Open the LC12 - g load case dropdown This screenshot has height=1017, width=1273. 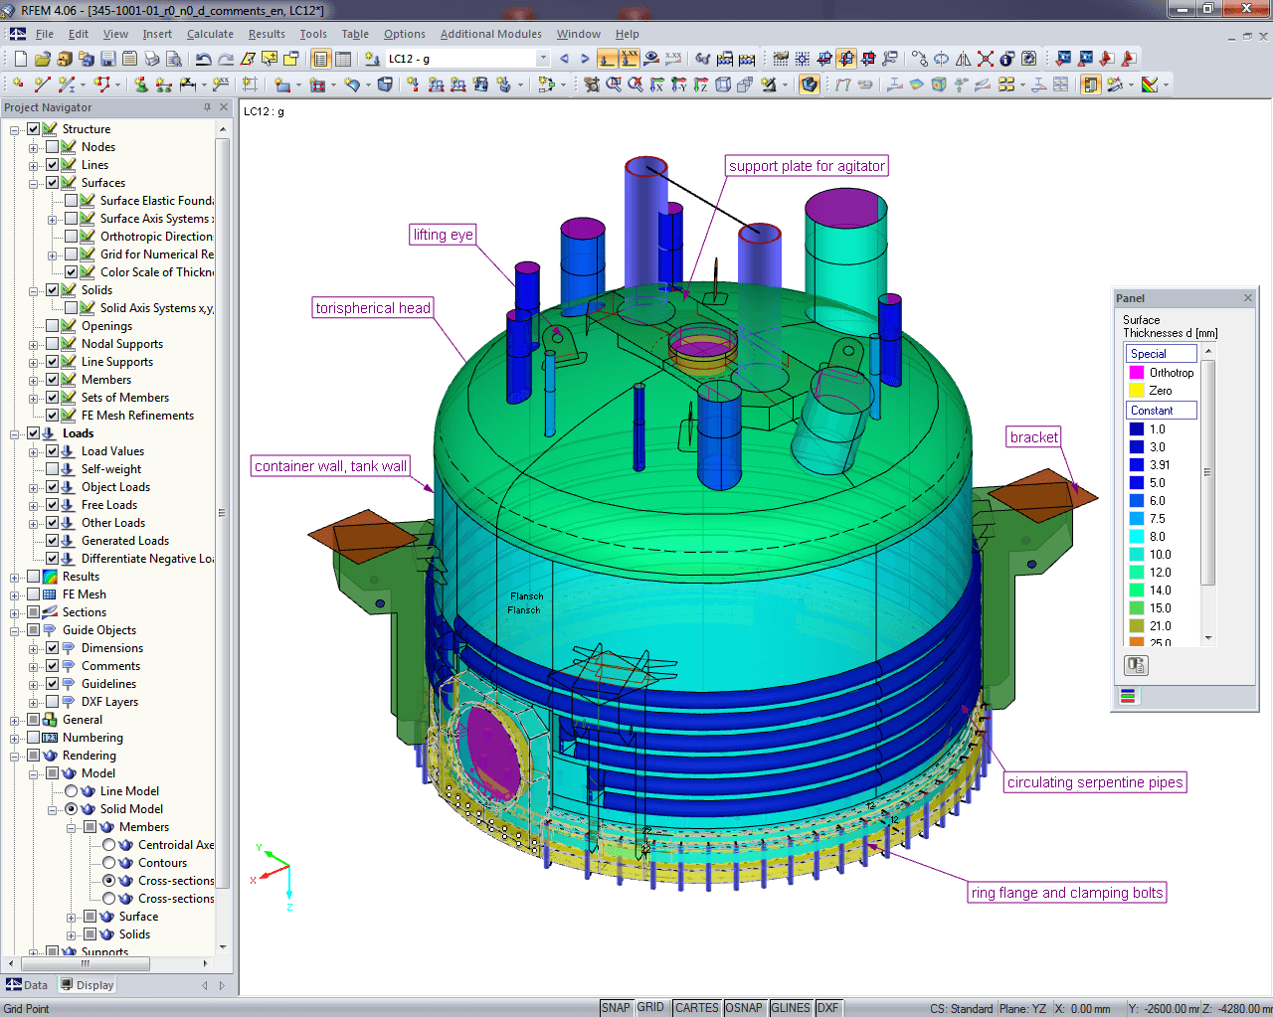[x=543, y=58]
